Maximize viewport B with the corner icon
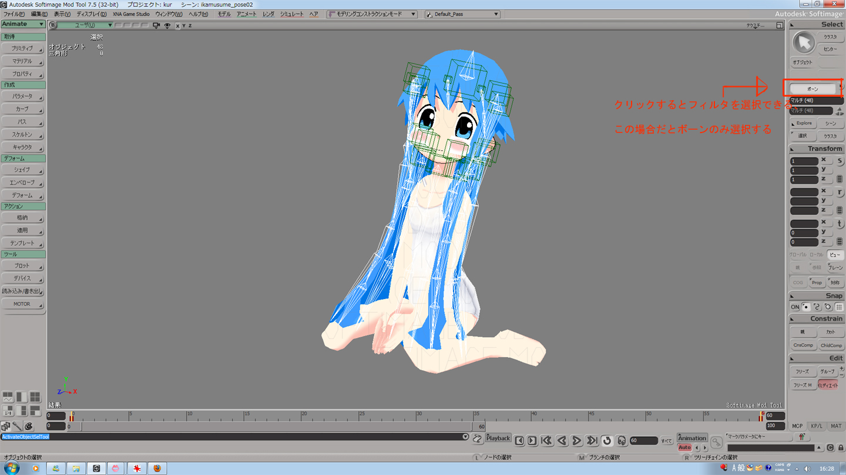 click(x=780, y=25)
